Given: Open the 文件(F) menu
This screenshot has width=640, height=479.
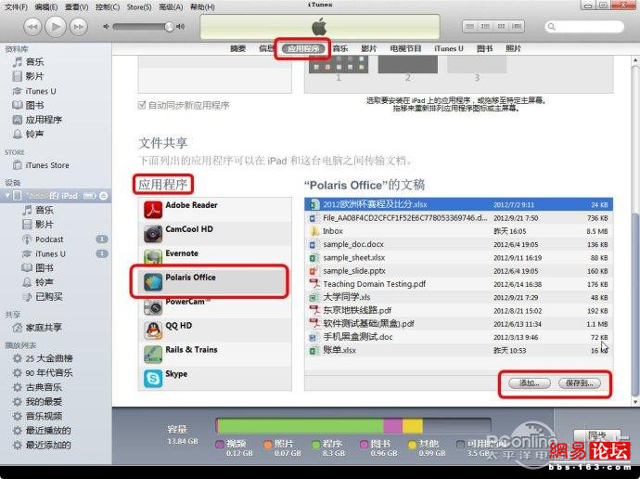Looking at the screenshot, I should [16, 6].
